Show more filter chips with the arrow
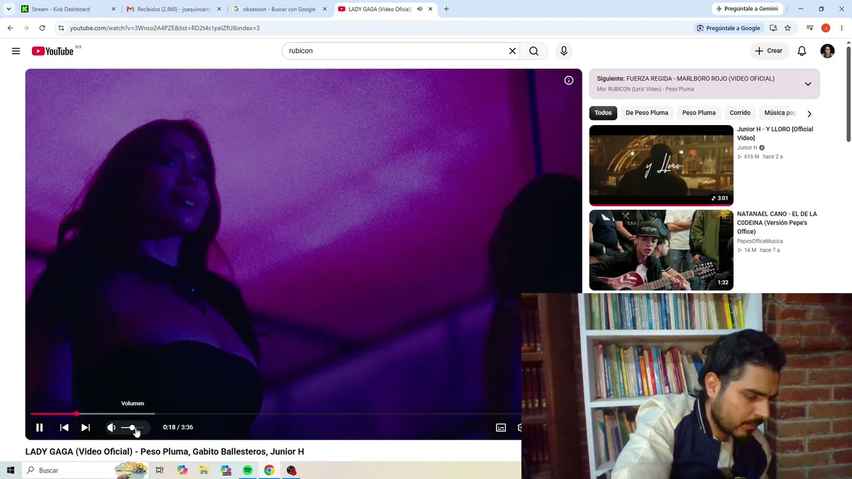 click(x=809, y=114)
